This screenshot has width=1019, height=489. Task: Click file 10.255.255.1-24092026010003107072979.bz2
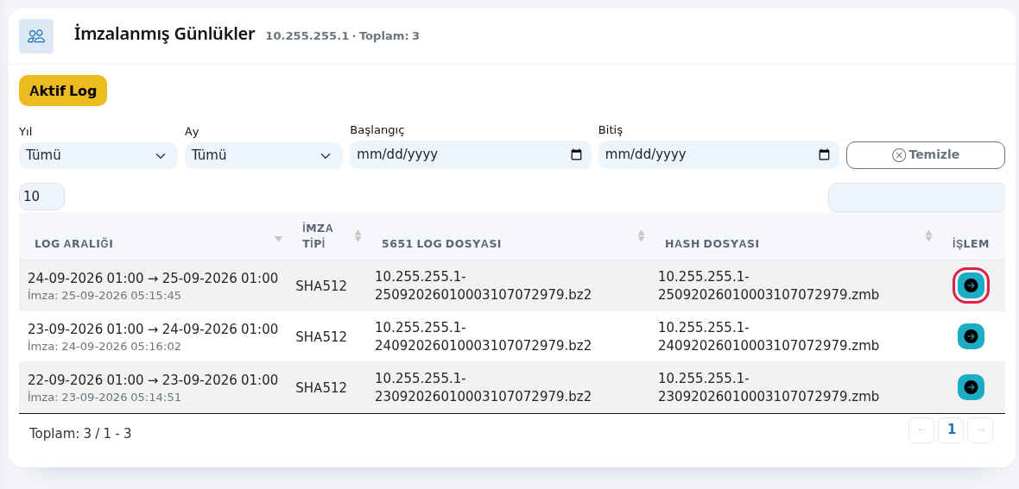click(x=483, y=336)
